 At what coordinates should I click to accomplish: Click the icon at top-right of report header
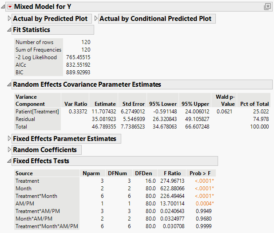point(267,7)
